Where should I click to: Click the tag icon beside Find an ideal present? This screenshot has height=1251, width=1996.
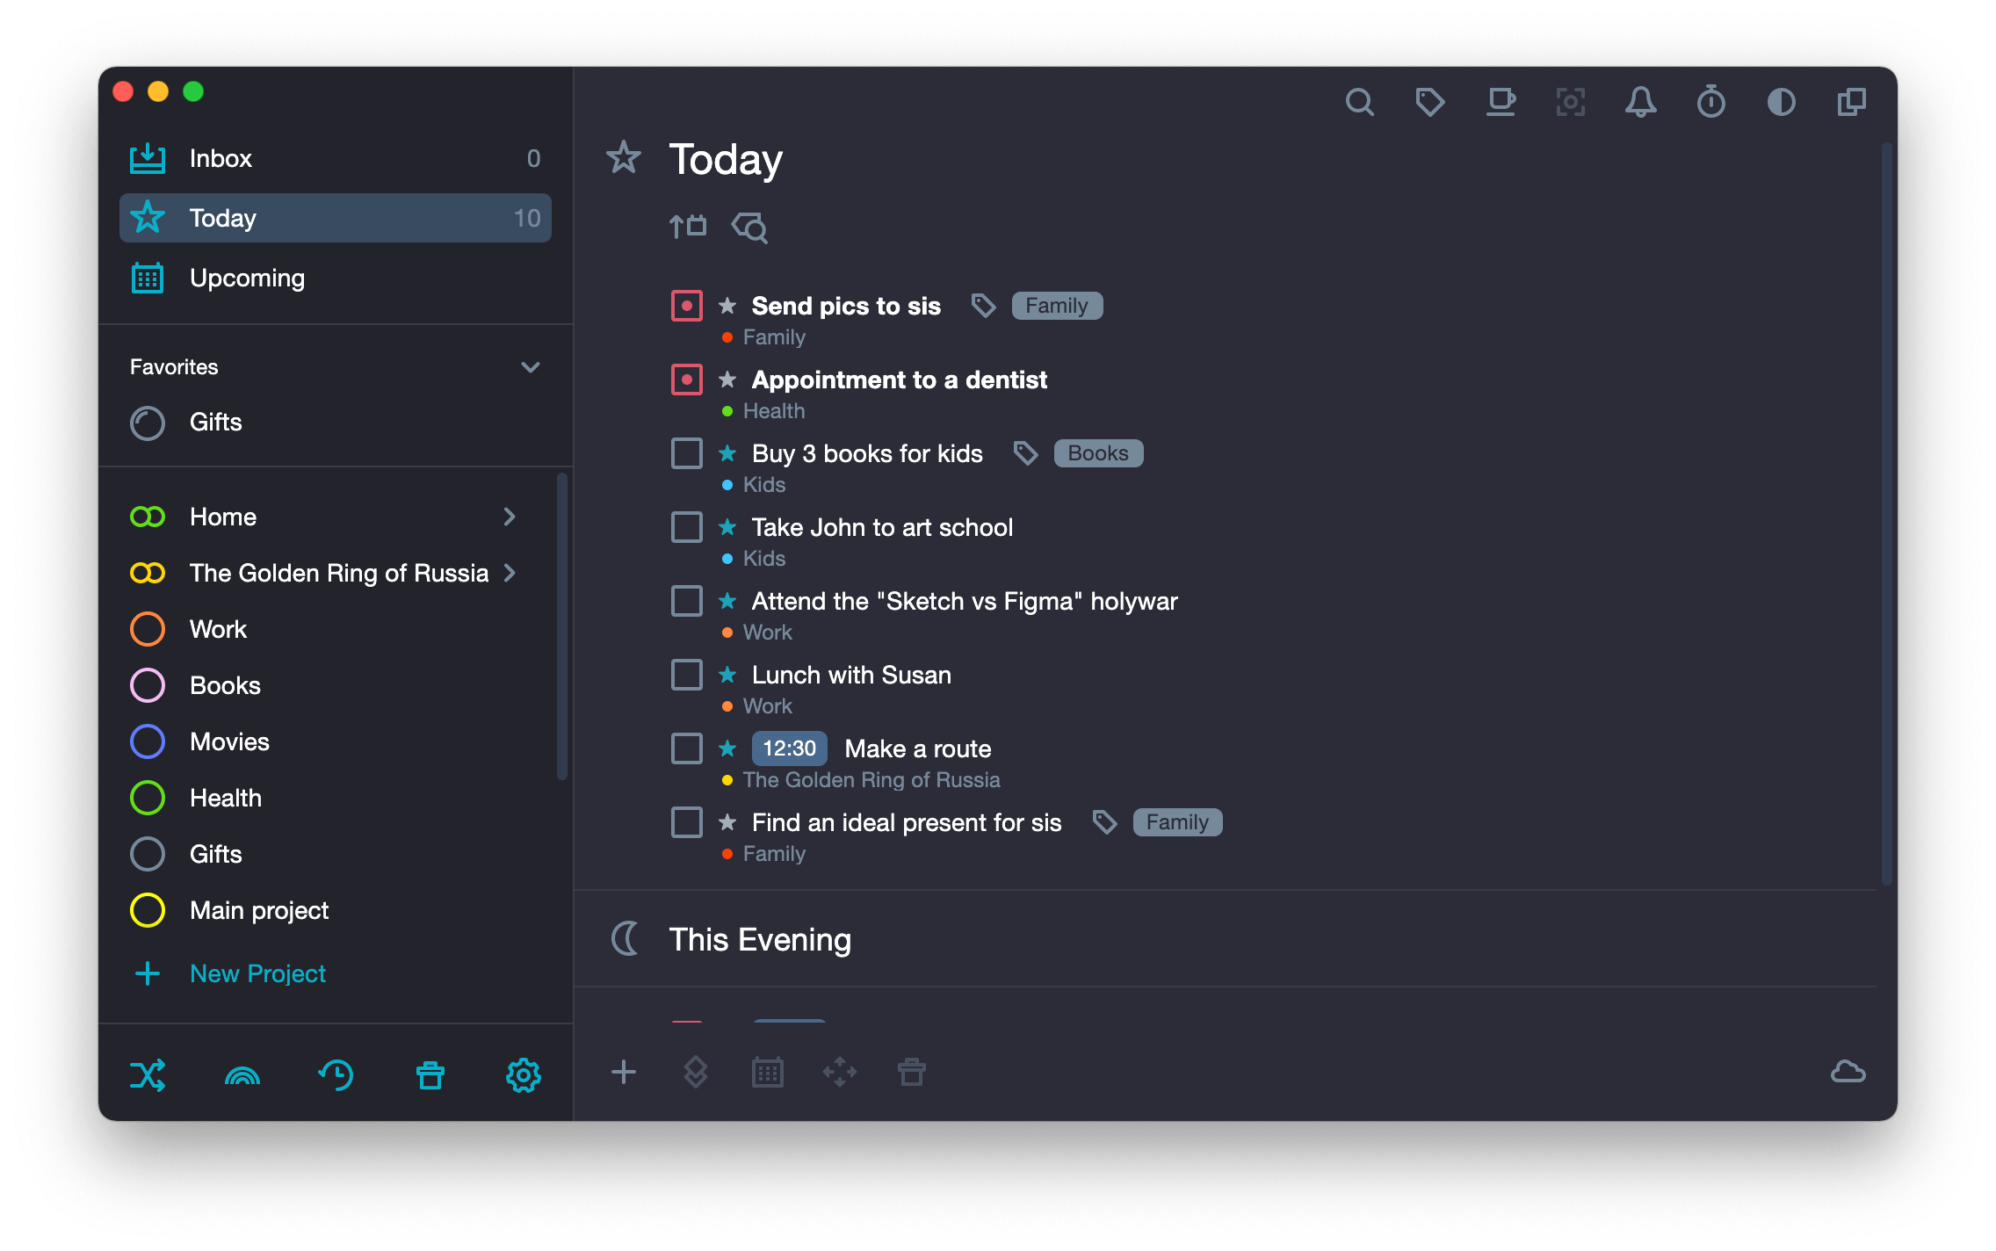(x=1105, y=822)
